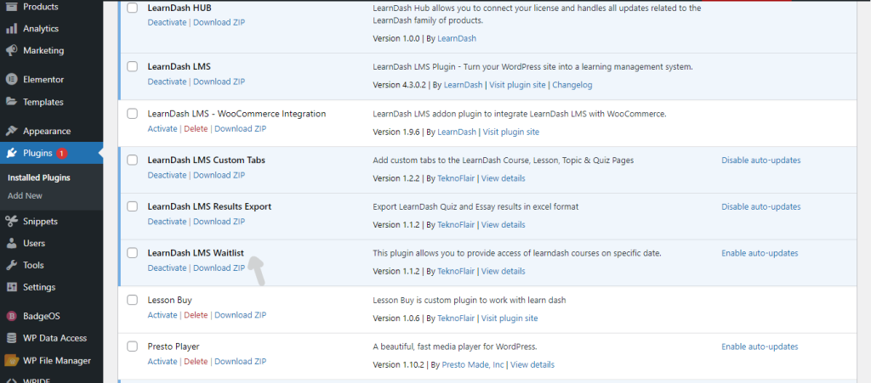871x383 pixels.
Task: Open the LearnDash LMS Changelog link
Action: 572,86
